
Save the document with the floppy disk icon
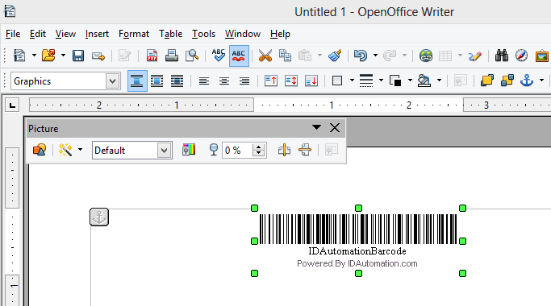(78, 56)
